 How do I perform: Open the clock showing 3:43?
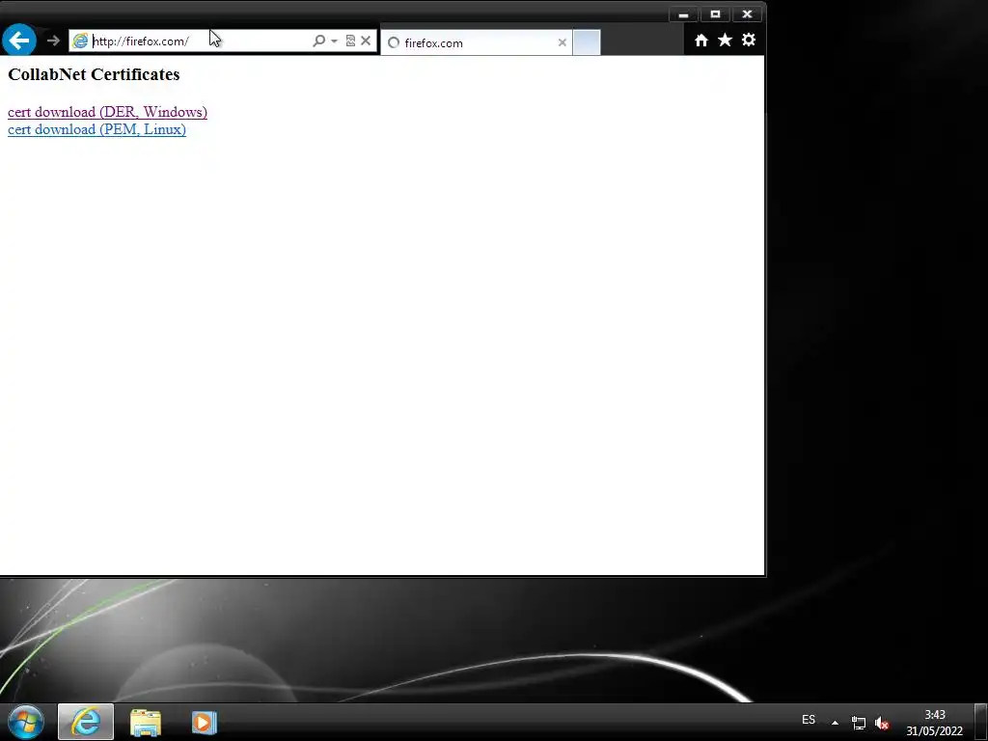(934, 723)
